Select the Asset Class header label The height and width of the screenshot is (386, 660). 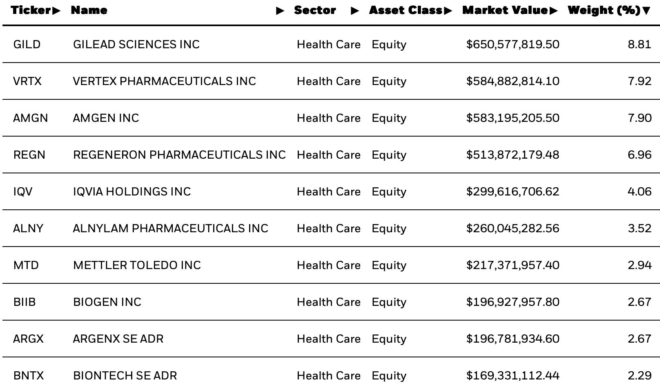point(406,11)
